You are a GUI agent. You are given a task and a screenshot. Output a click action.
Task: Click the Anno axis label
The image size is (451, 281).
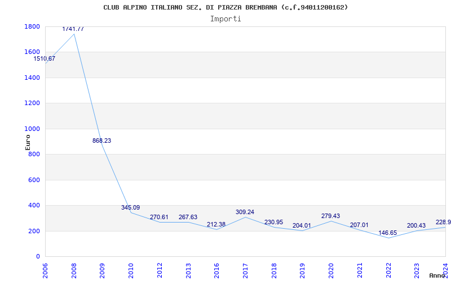(437, 275)
